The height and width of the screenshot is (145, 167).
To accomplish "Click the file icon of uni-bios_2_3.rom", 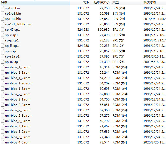I will [x=3, y=110].
